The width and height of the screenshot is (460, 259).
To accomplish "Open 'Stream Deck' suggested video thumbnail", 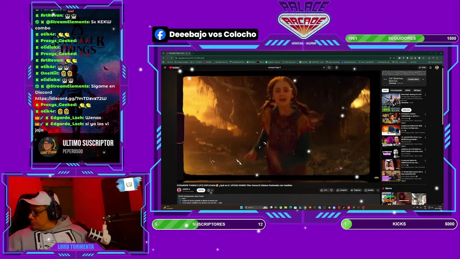I will tap(391, 176).
